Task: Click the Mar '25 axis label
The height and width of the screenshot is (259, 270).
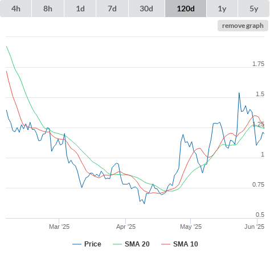Action: [x=59, y=227]
